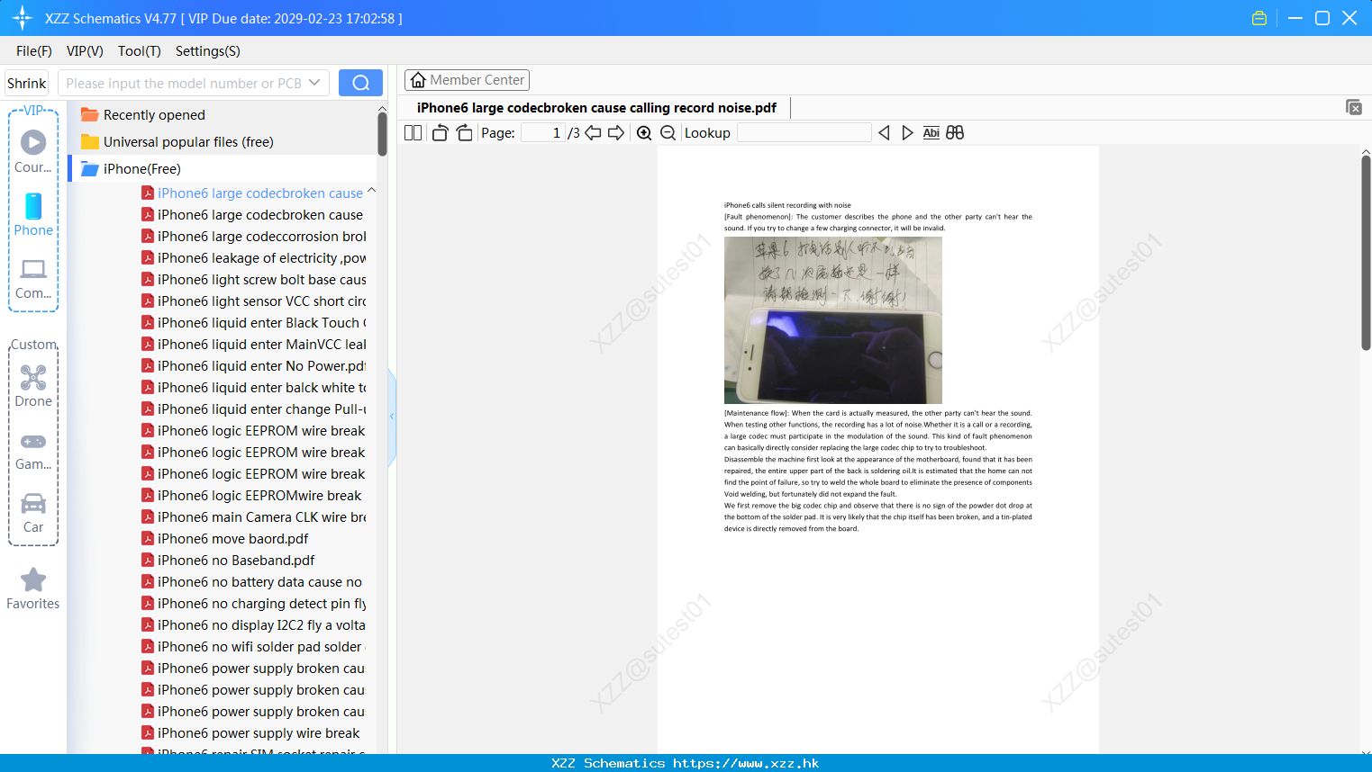This screenshot has width=1372, height=772.
Task: Open iPhone6 liquid enter balck white file
Action: (254, 388)
